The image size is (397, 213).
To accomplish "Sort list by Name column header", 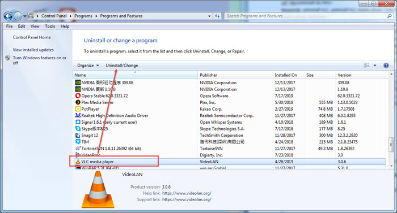I will (x=135, y=75).
